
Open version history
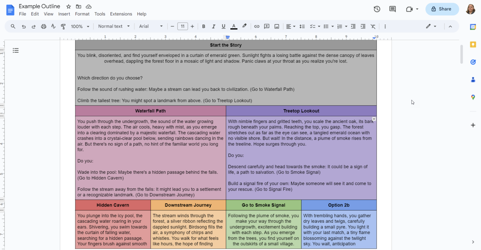point(377,9)
